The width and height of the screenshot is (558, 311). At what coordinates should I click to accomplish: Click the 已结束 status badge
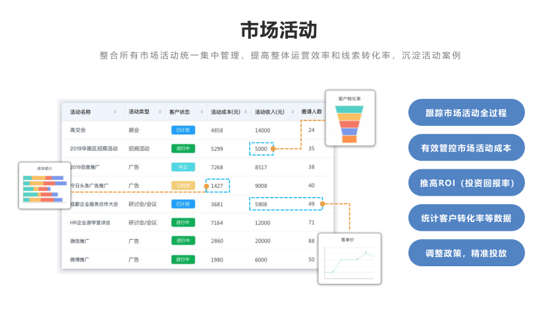click(x=183, y=186)
